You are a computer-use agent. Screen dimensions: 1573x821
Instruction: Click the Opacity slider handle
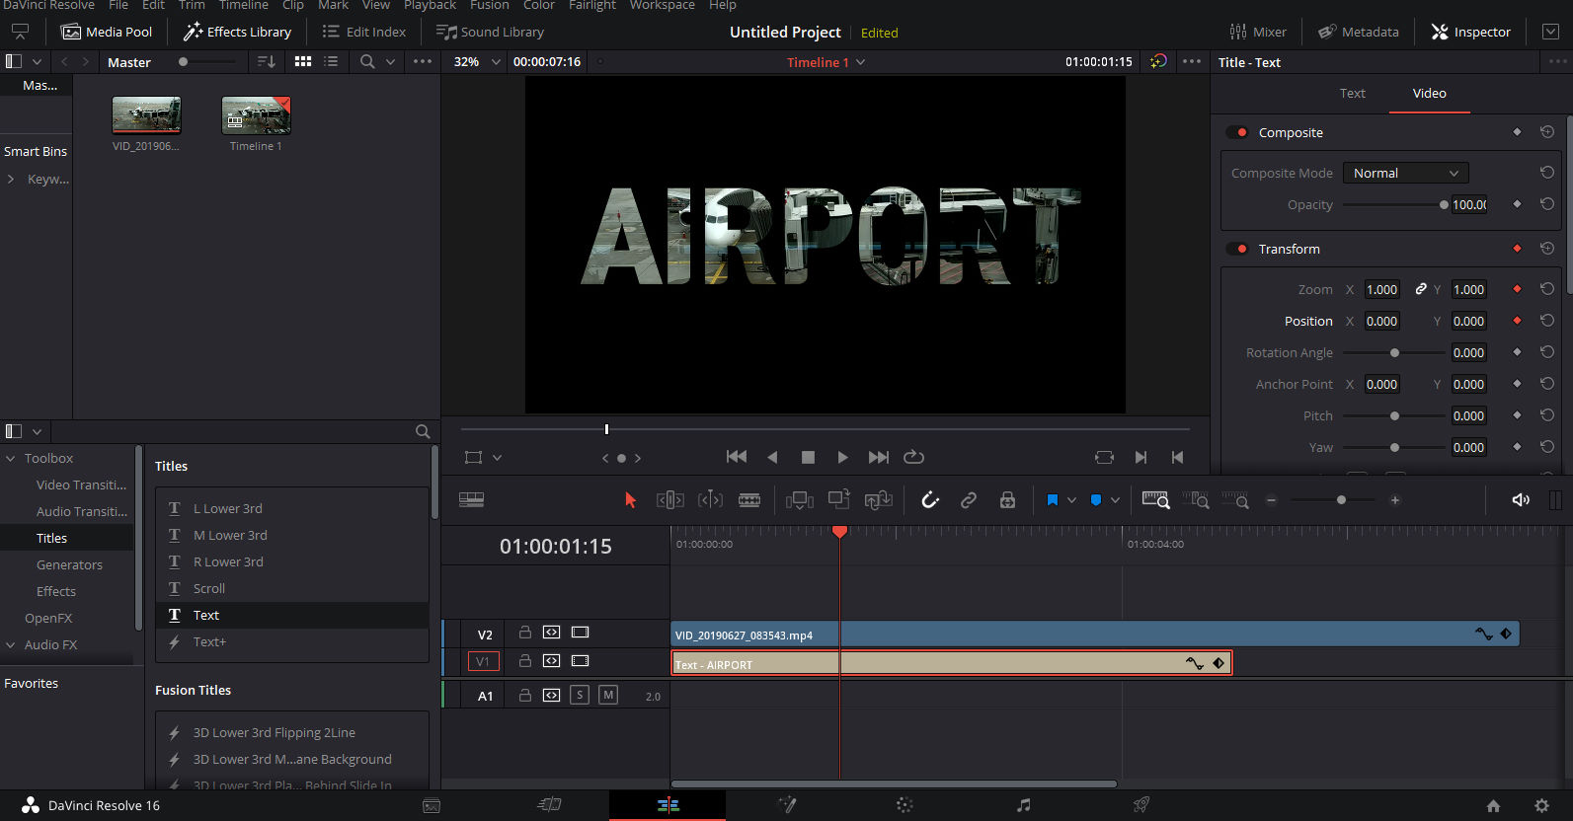tap(1444, 204)
